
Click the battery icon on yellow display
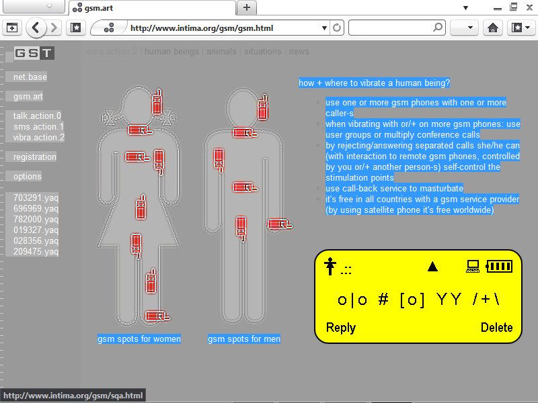(x=498, y=266)
